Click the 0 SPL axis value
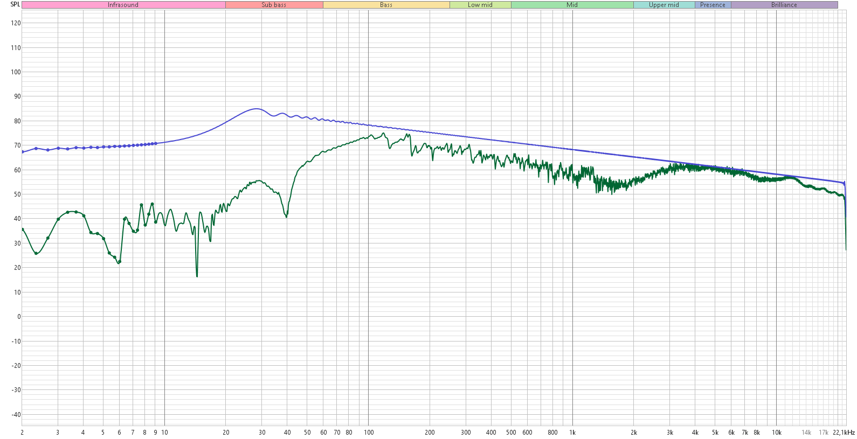The width and height of the screenshot is (857, 439). coord(19,317)
